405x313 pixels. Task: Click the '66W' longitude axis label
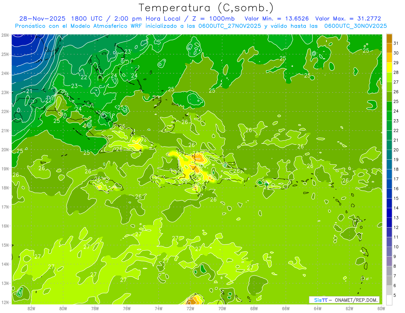tap(286, 308)
